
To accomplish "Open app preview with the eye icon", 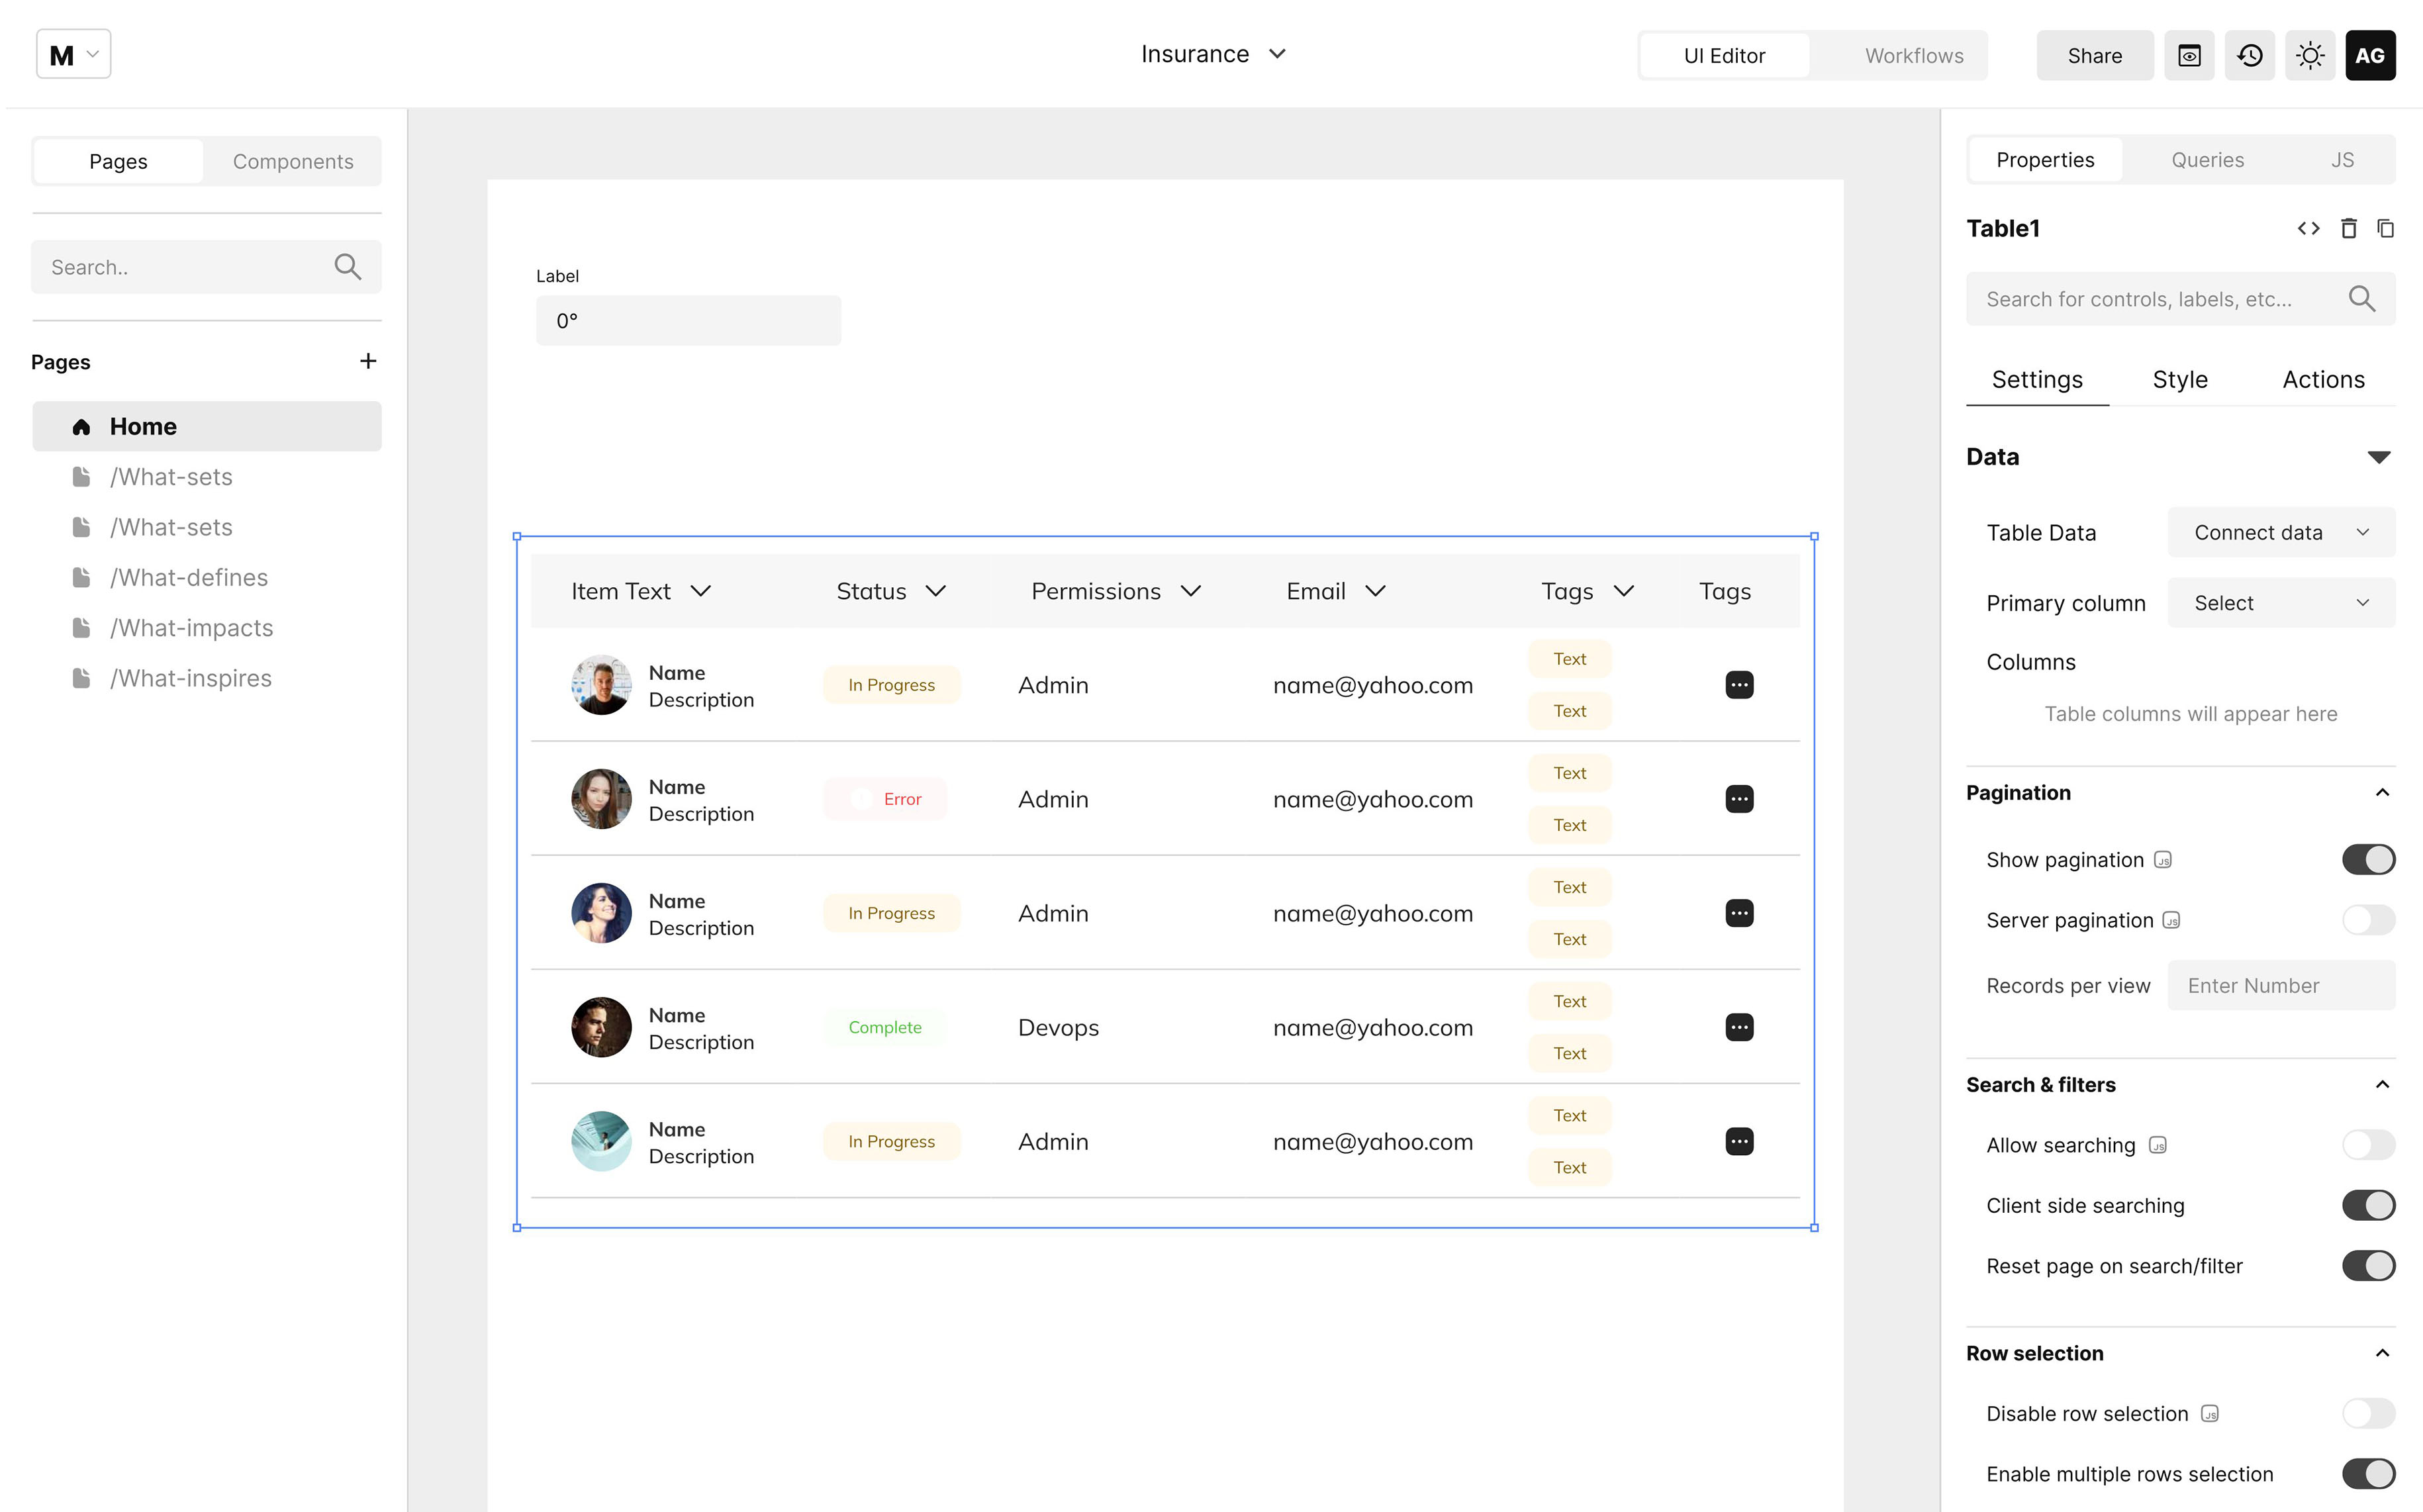I will click(x=2189, y=55).
